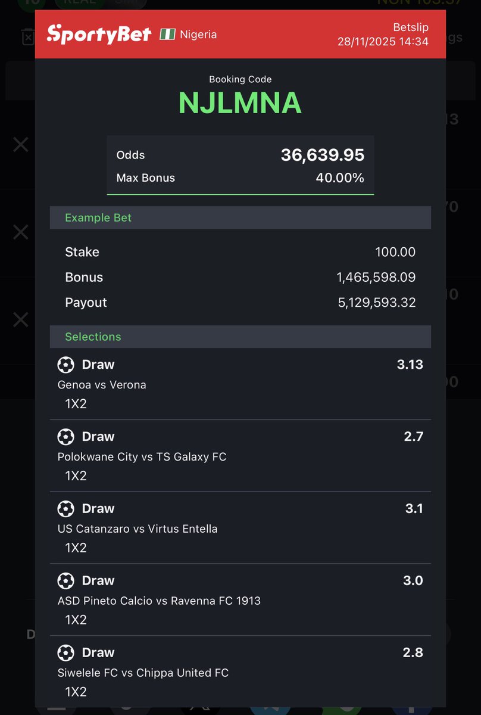481x715 pixels.
Task: Click the Max Bonus label
Action: (146, 178)
